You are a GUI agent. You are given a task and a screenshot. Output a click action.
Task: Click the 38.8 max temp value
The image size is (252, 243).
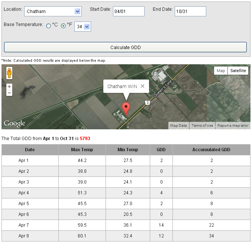[82, 171]
